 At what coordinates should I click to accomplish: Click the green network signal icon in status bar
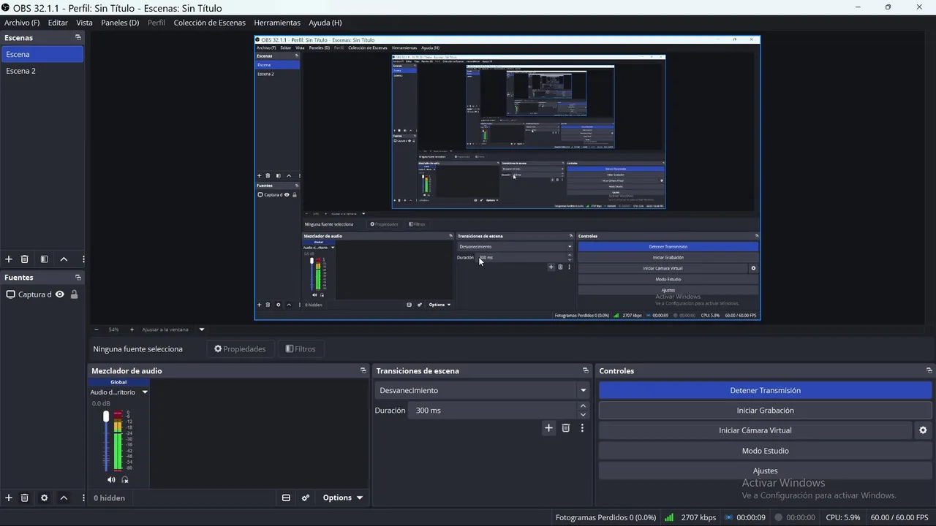pos(669,517)
